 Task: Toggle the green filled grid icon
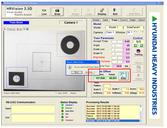[27, 29]
